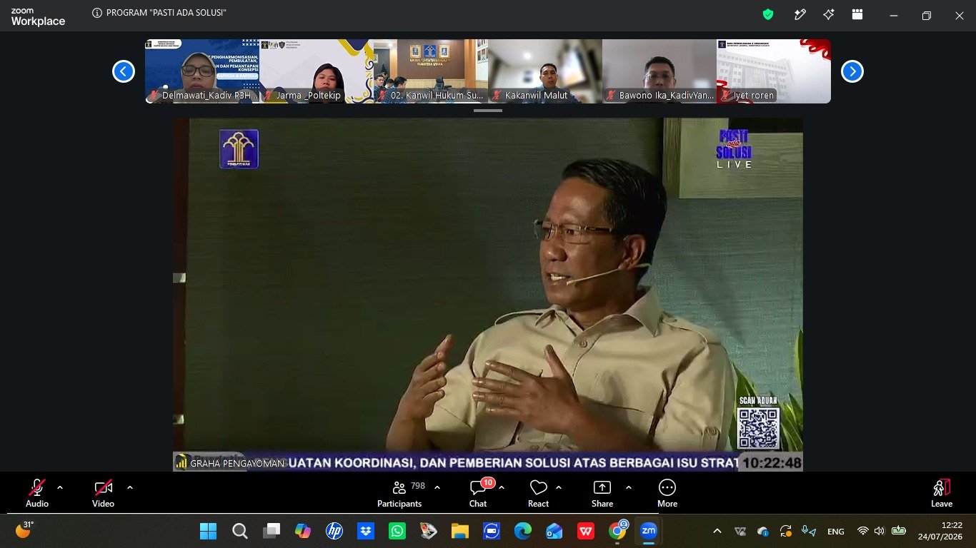The image size is (976, 548).
Task: Expand the chevron beside React
Action: [559, 488]
